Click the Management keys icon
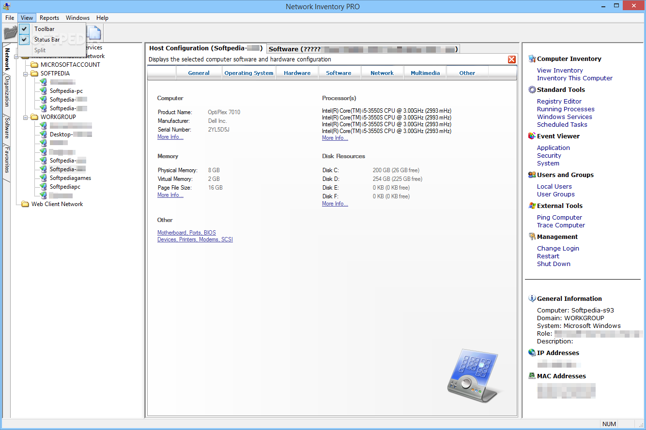Viewport: 646px width, 430px height. [532, 237]
